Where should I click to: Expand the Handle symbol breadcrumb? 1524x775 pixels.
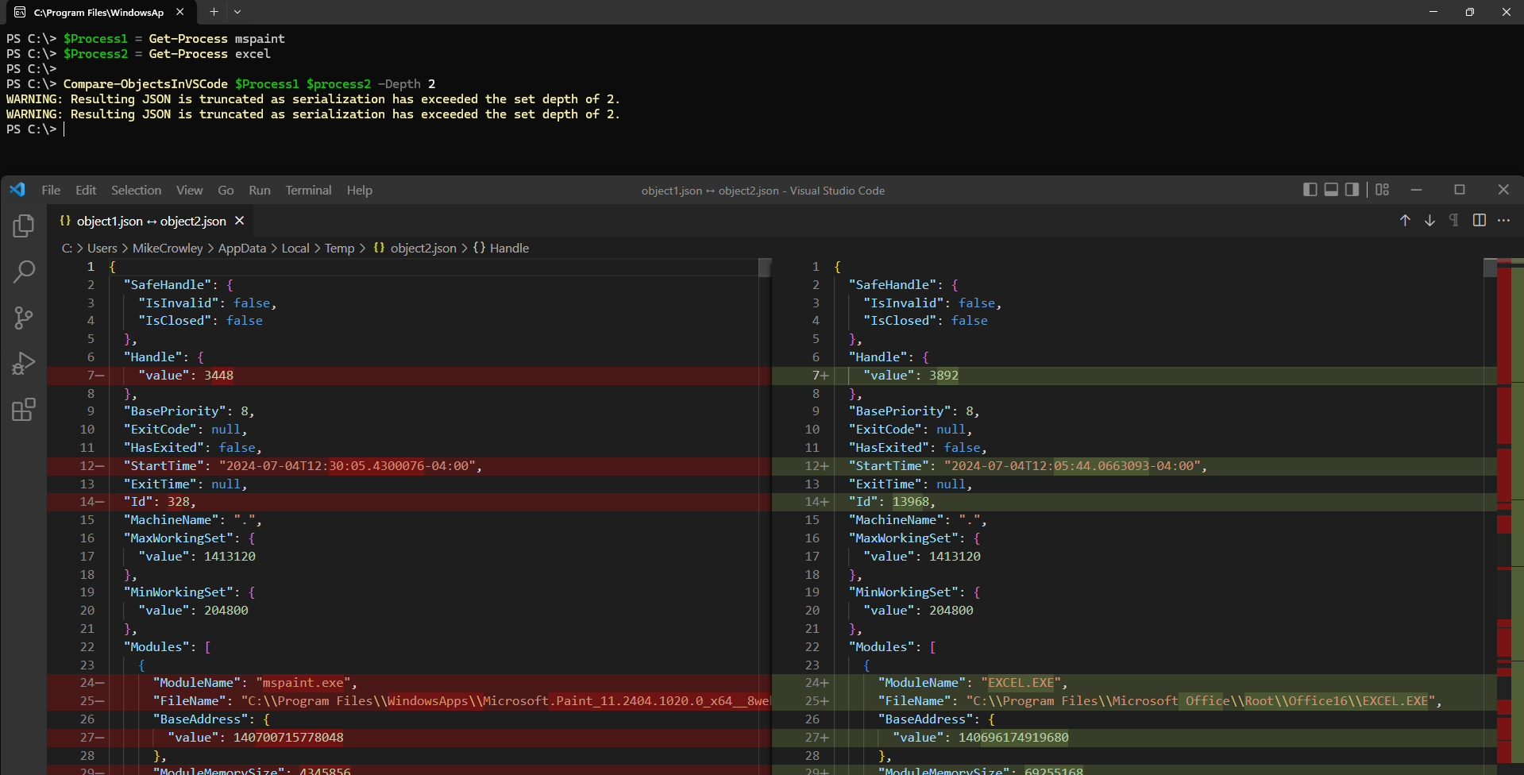coord(508,248)
